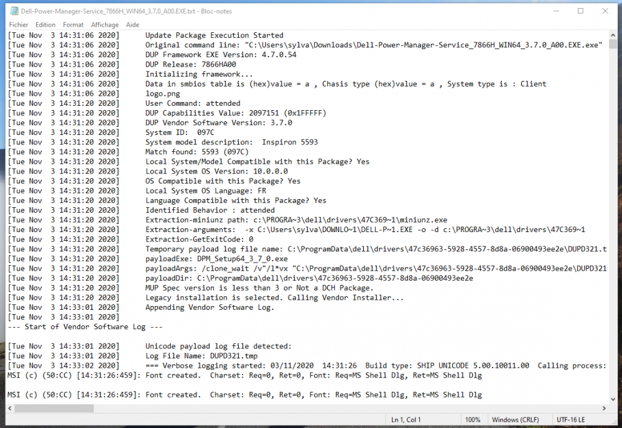Screen dimensions: 622x428
Task: Click 'payloadExe: DPM_Setup64_3_7_0.exe' line
Action: pyautogui.click(x=216, y=259)
